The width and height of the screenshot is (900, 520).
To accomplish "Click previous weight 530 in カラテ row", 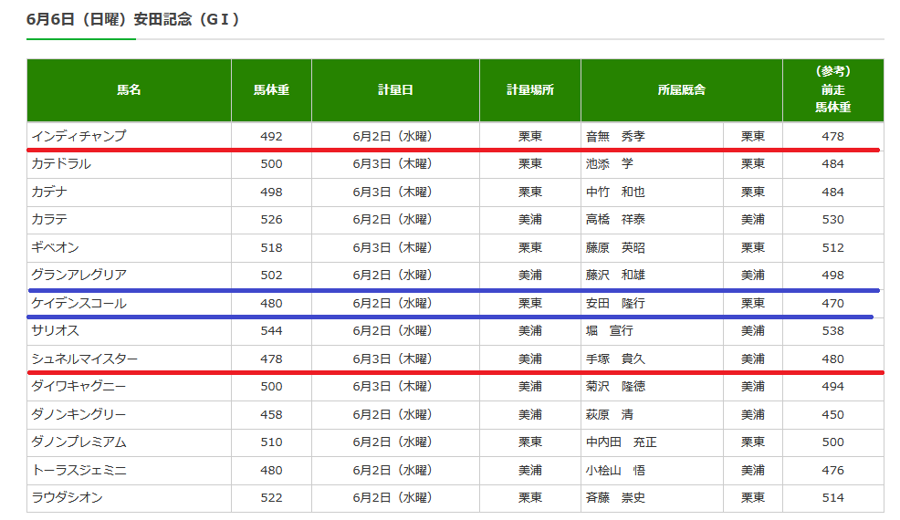I will click(x=832, y=220).
